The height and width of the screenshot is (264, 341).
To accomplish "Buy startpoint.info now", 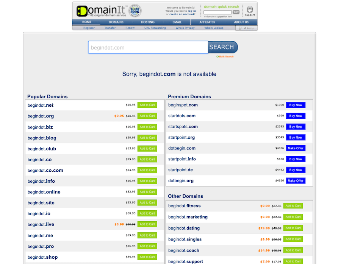I will point(296,159).
